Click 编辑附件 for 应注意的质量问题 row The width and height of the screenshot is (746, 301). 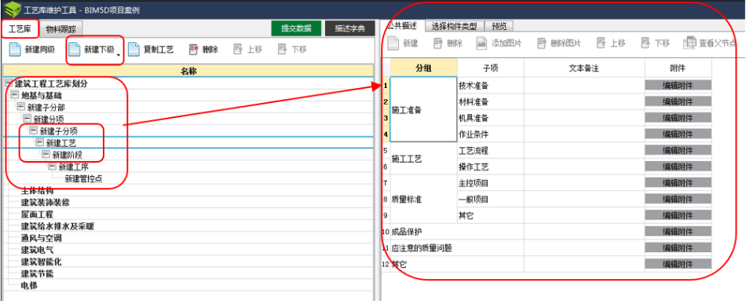click(x=678, y=248)
